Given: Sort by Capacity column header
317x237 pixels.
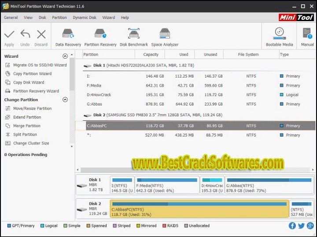Looking at the screenshot, I should 150,55.
